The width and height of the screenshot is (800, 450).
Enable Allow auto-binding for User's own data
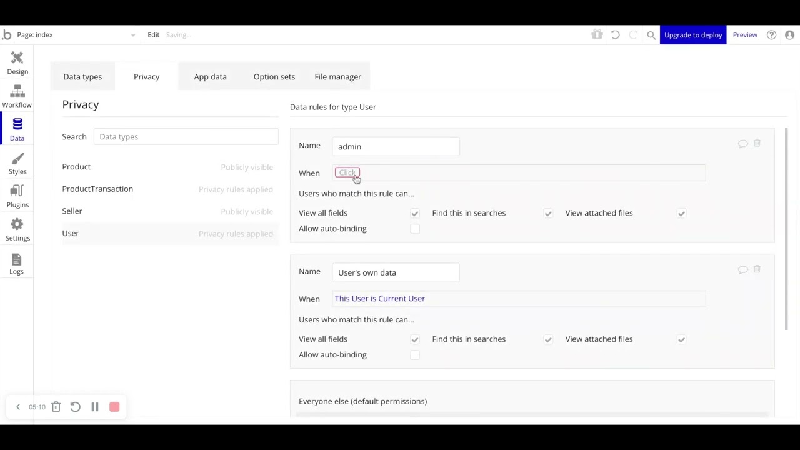pyautogui.click(x=414, y=355)
